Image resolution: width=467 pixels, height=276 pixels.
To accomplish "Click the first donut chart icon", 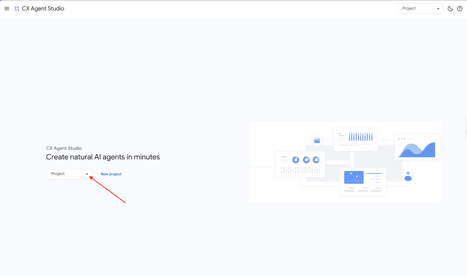I will click(296, 160).
